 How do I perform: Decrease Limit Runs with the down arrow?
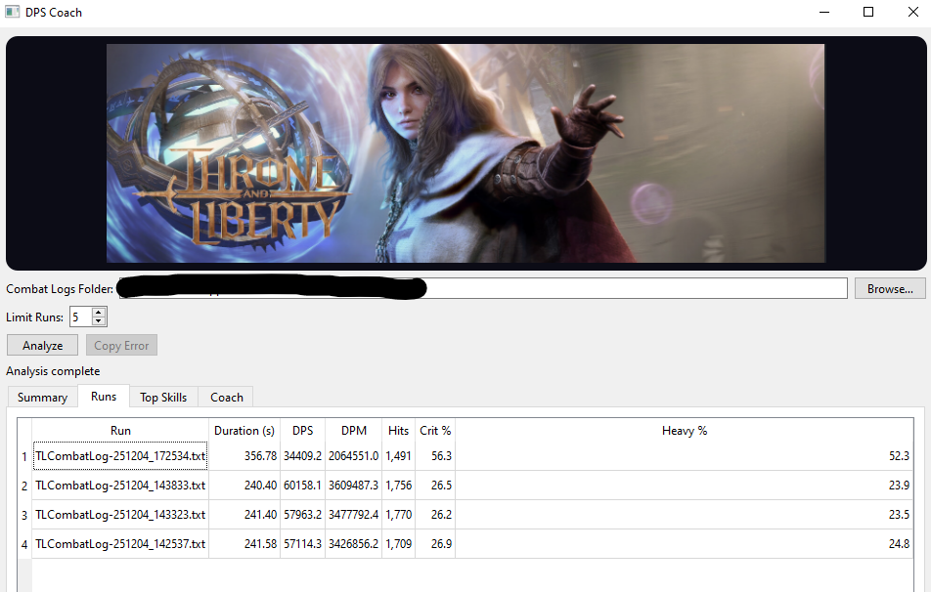(99, 321)
